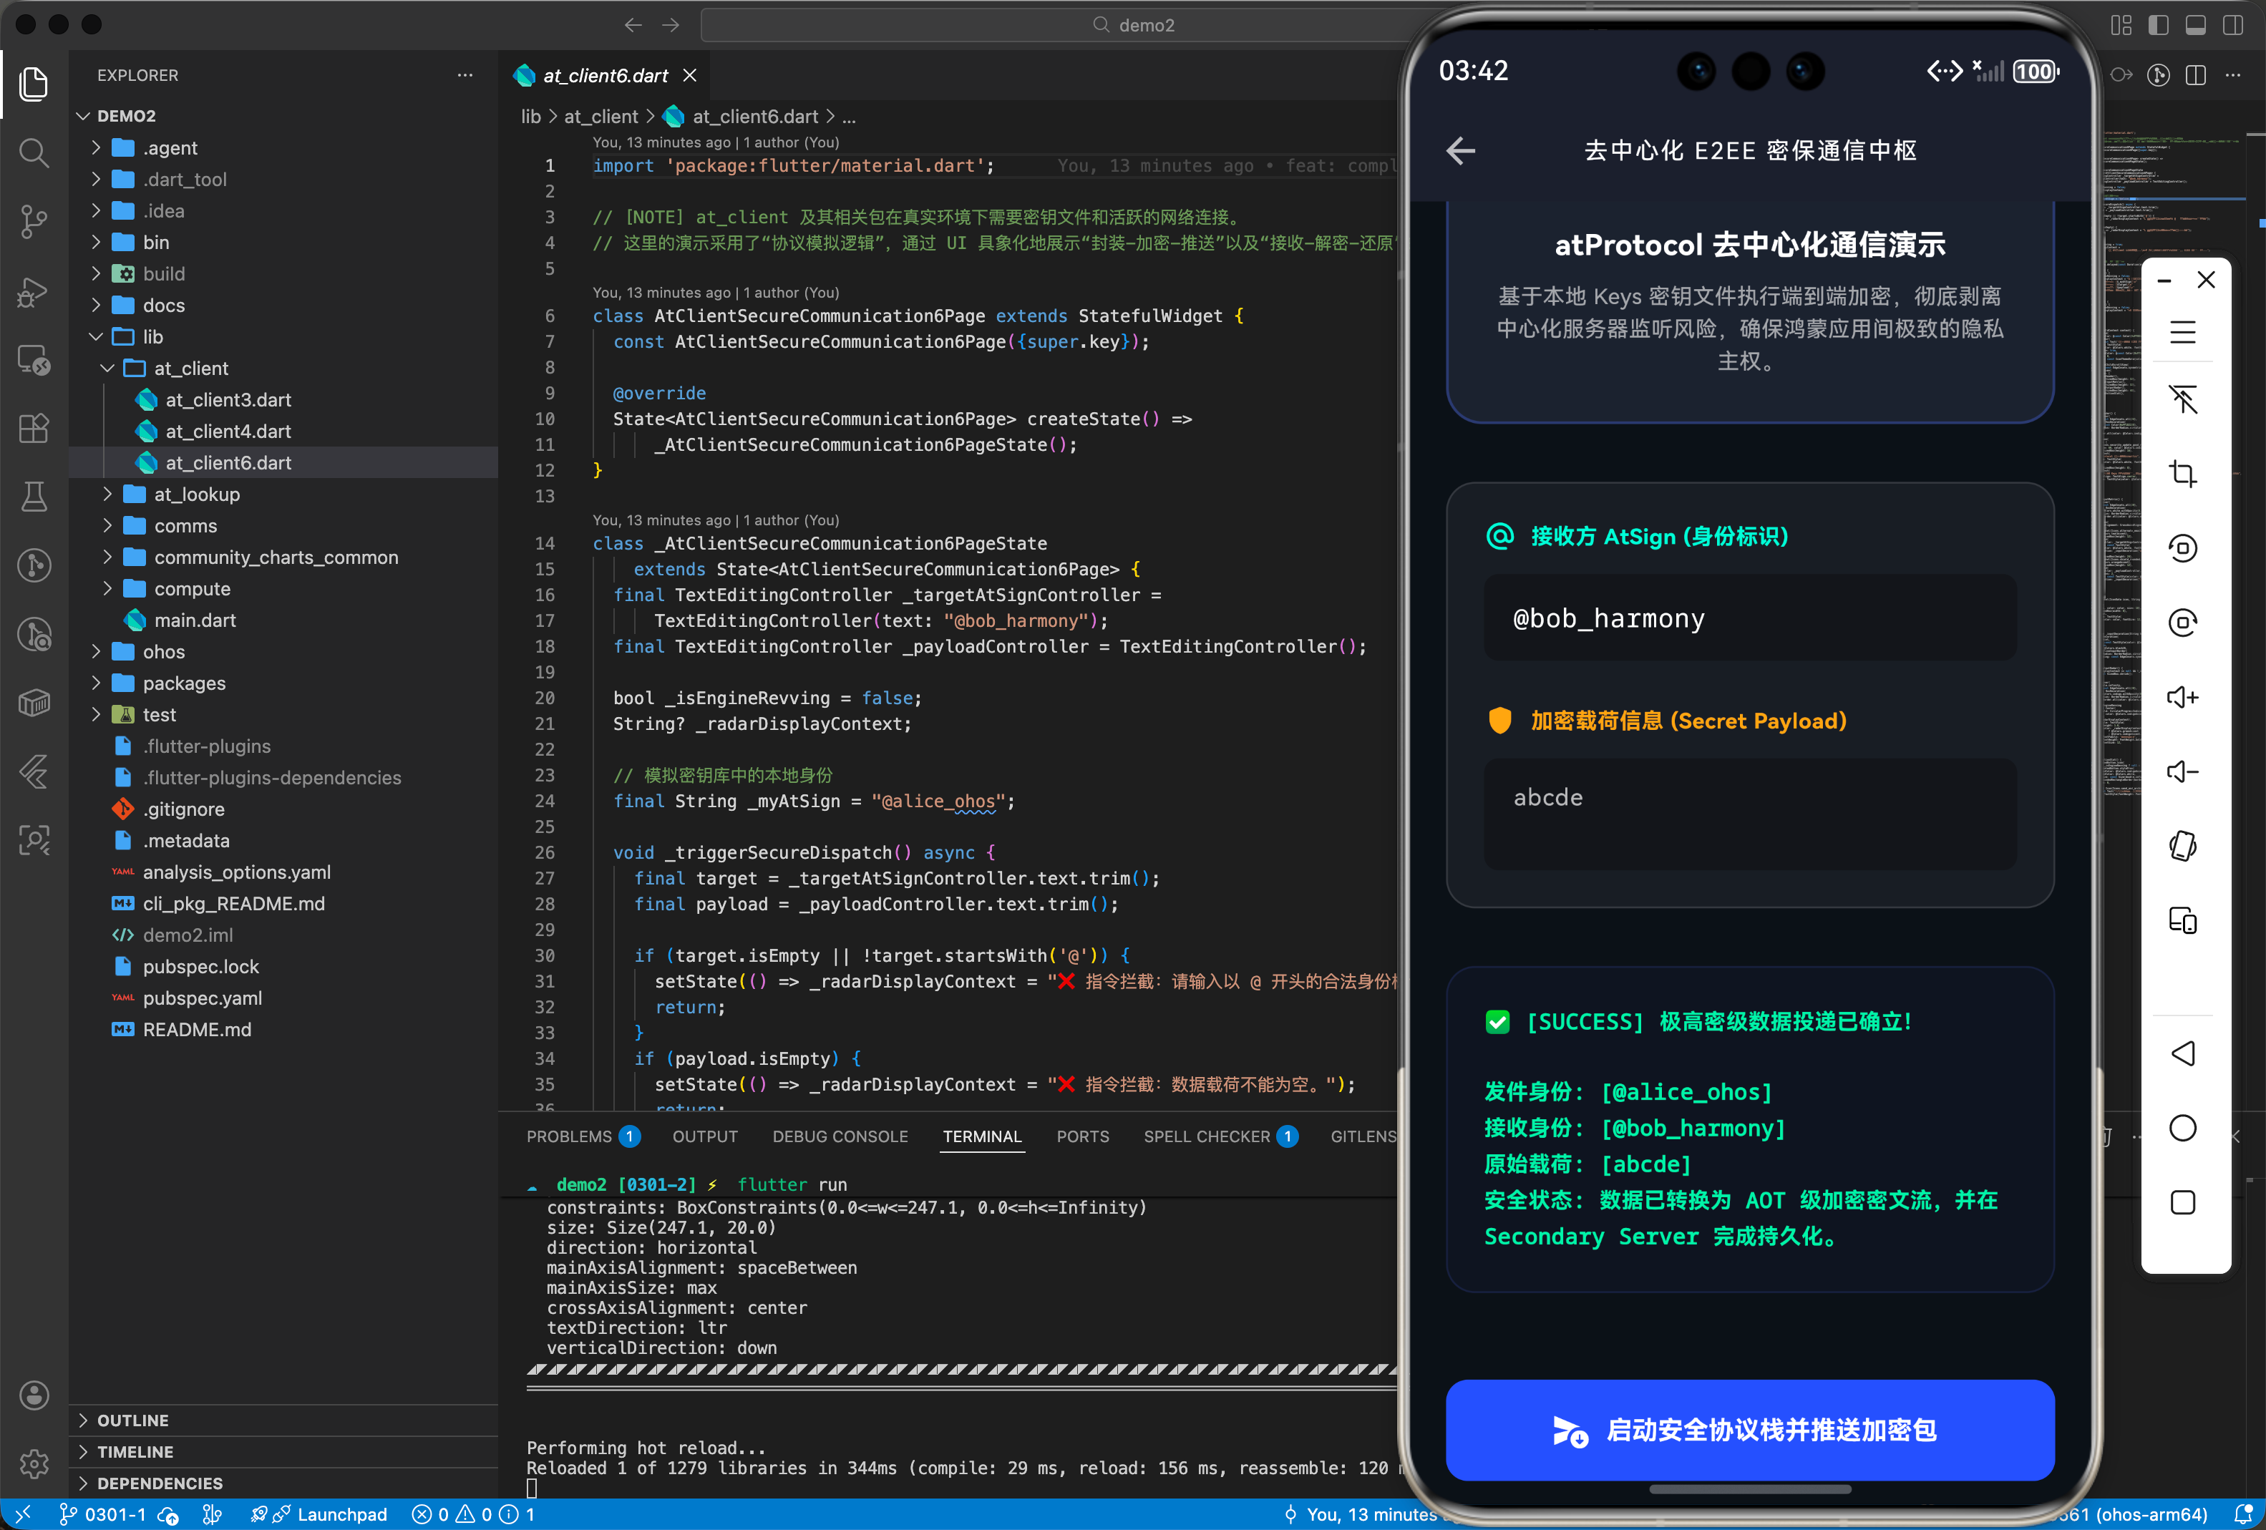Toggle primary side bar layout icon
The height and width of the screenshot is (1530, 2266).
point(2158,24)
